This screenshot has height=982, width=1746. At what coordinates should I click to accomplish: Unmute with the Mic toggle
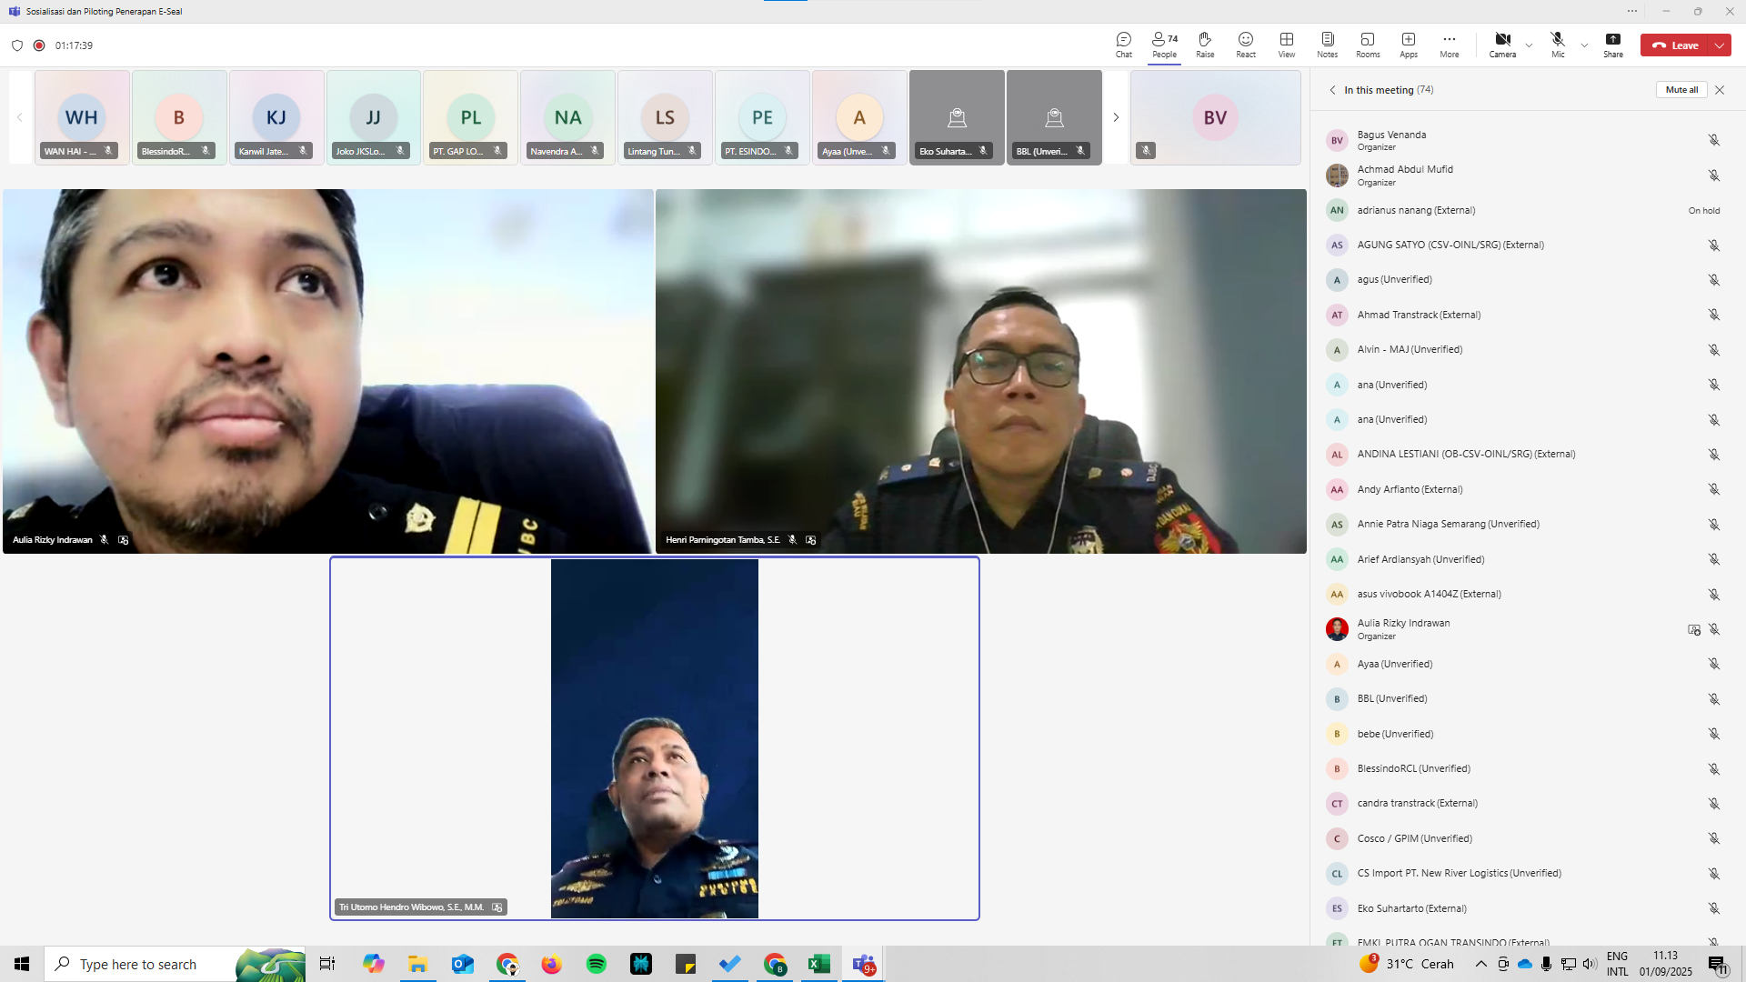coord(1557,45)
